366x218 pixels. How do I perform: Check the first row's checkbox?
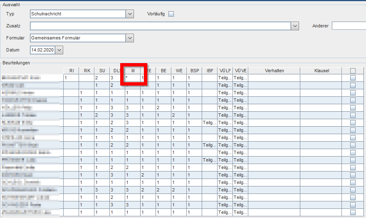pos(353,78)
